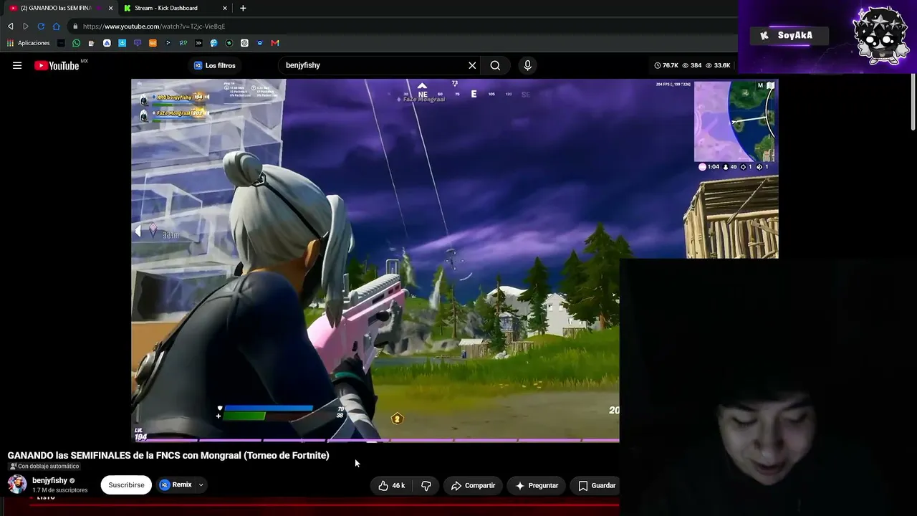Subscribe to benjyfishy with Suscribirse
917x516 pixels.
[x=126, y=485]
